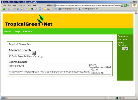Click the TropicalGreen Net logo

coord(29,21)
